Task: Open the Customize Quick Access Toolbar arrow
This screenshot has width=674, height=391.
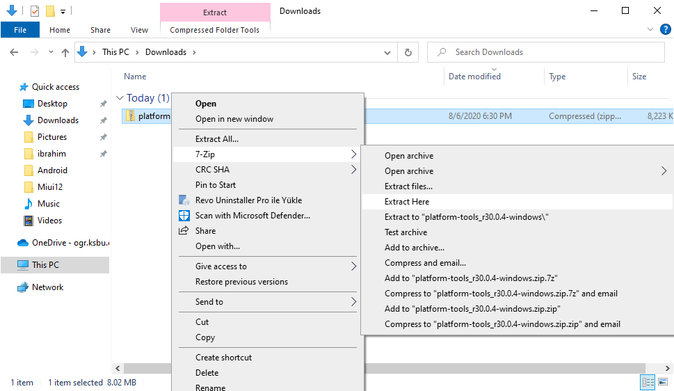Action: pos(63,12)
